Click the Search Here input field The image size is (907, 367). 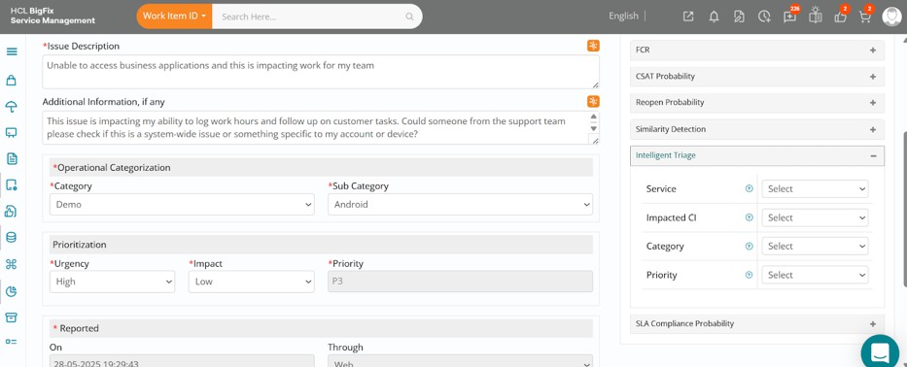tap(317, 17)
